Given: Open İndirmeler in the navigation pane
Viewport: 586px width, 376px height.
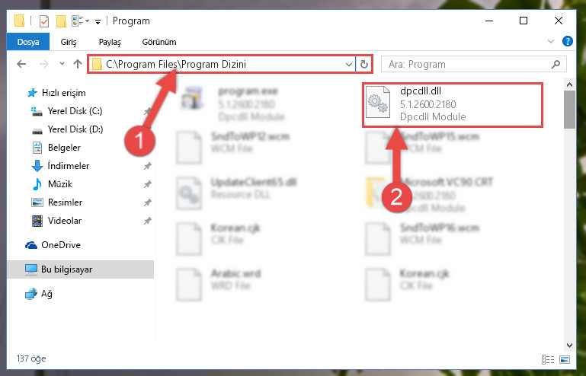Looking at the screenshot, I should [69, 166].
